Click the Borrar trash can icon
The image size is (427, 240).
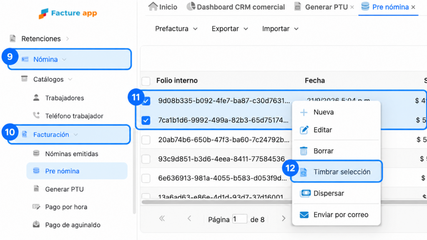pos(304,151)
